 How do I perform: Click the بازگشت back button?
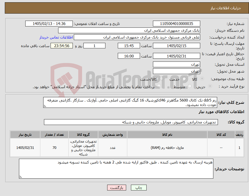117,188
